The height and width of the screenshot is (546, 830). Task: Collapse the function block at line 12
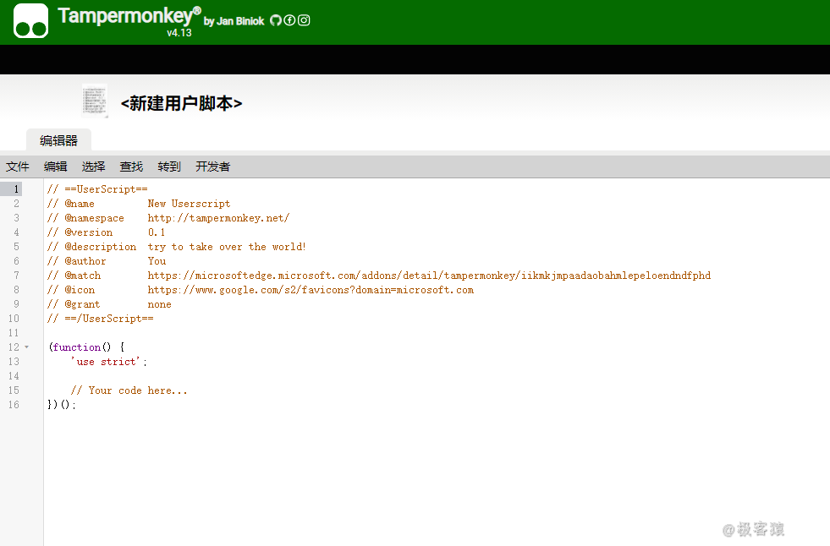click(x=27, y=347)
